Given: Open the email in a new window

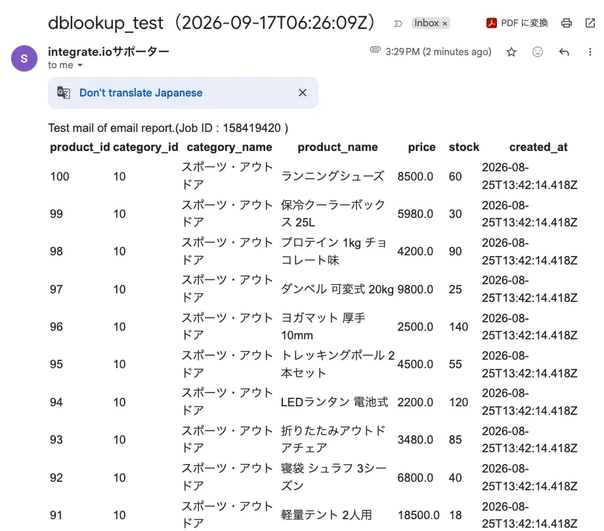Looking at the screenshot, I should click(x=590, y=23).
